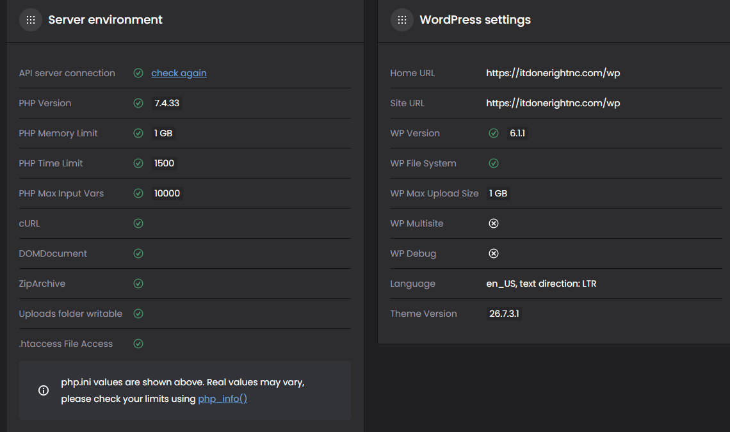Click the WP File System label
The image size is (730, 432).
point(423,163)
